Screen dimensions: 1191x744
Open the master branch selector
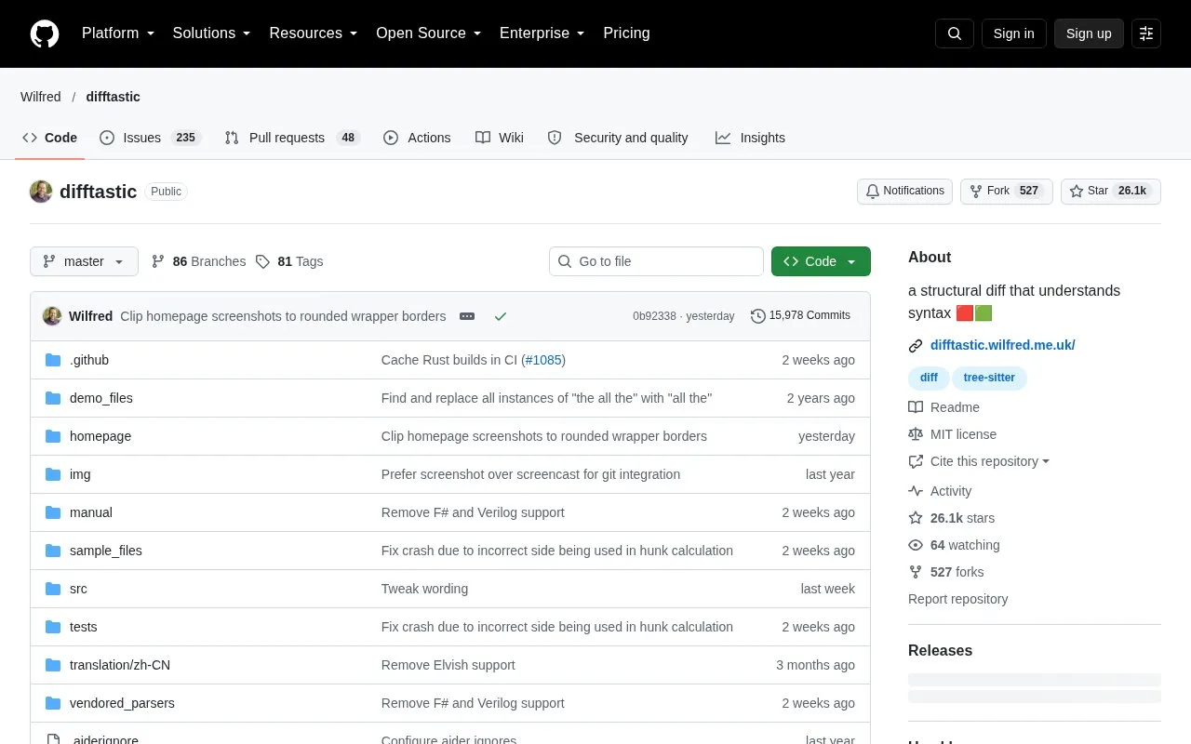(84, 261)
